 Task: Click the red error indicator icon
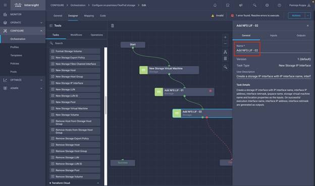232,16
